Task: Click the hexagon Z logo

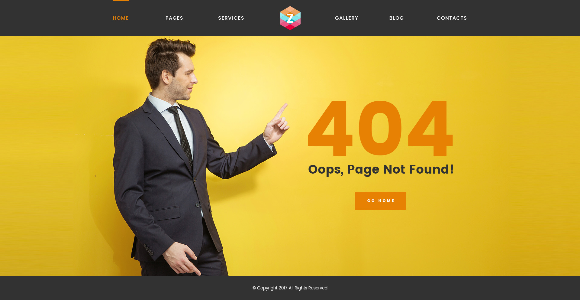Action: (290, 18)
